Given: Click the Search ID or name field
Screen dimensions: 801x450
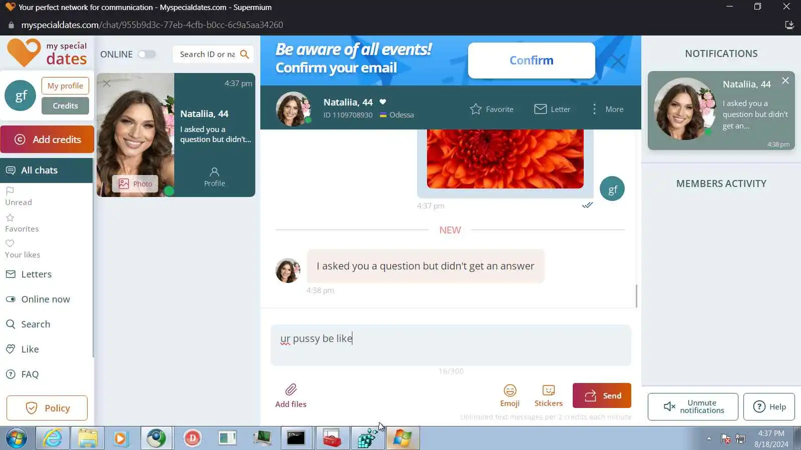Looking at the screenshot, I should coord(207,54).
